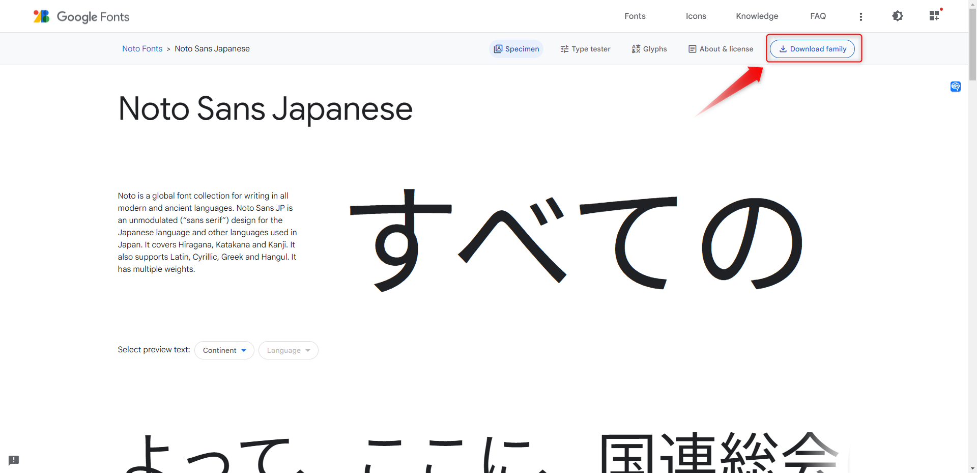Open the selected families grid icon

point(934,16)
